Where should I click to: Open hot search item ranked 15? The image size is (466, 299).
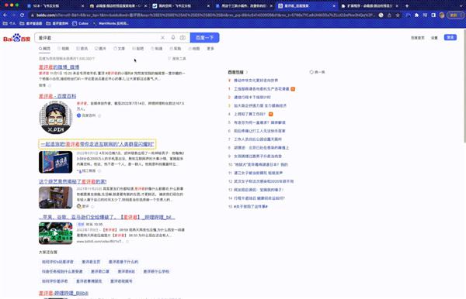251,207
